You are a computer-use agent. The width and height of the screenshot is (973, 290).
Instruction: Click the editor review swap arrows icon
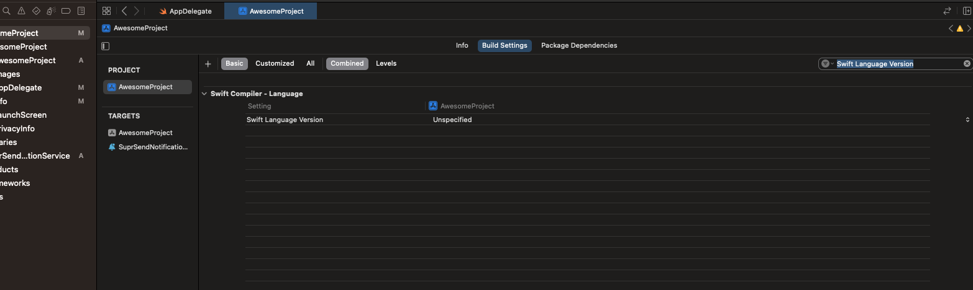pos(947,11)
